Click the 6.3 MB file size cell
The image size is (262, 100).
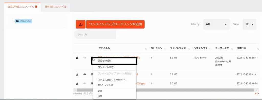pyautogui.click(x=174, y=83)
